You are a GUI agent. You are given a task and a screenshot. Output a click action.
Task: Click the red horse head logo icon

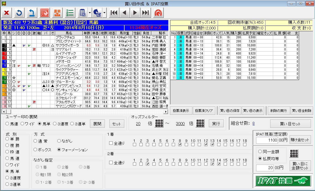pos(158,13)
